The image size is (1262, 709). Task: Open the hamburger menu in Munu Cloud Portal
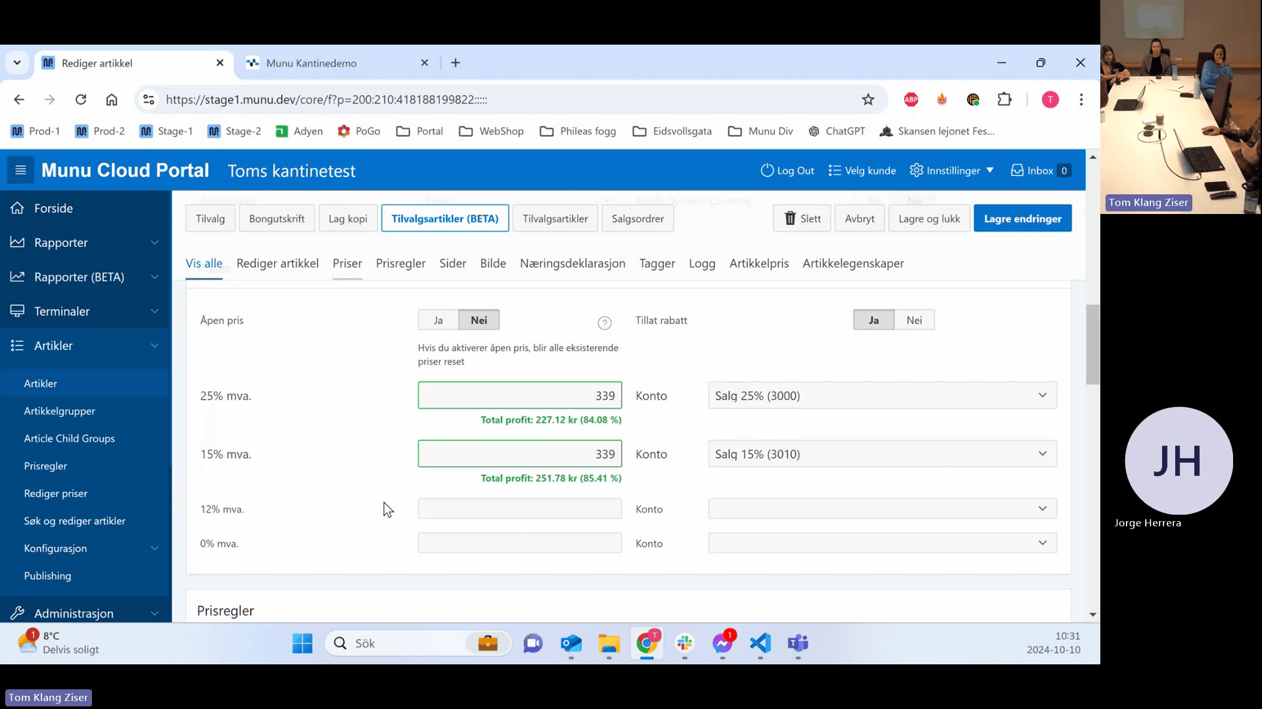[20, 171]
